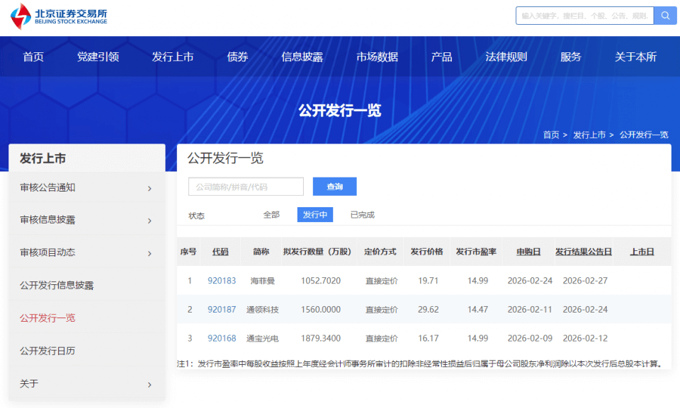Open 公开发行日历 in the sidebar
680x408 pixels.
click(x=47, y=351)
